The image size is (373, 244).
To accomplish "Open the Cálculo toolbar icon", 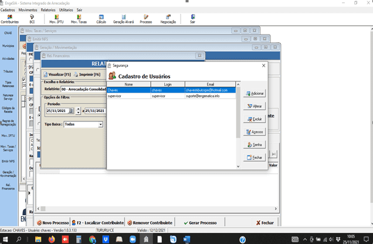I will point(101,19).
